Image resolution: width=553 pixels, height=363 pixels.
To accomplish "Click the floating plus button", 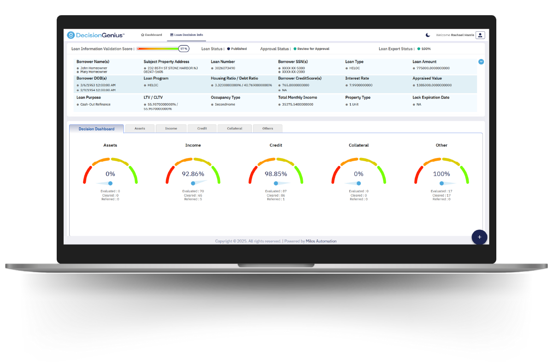I will (x=479, y=237).
